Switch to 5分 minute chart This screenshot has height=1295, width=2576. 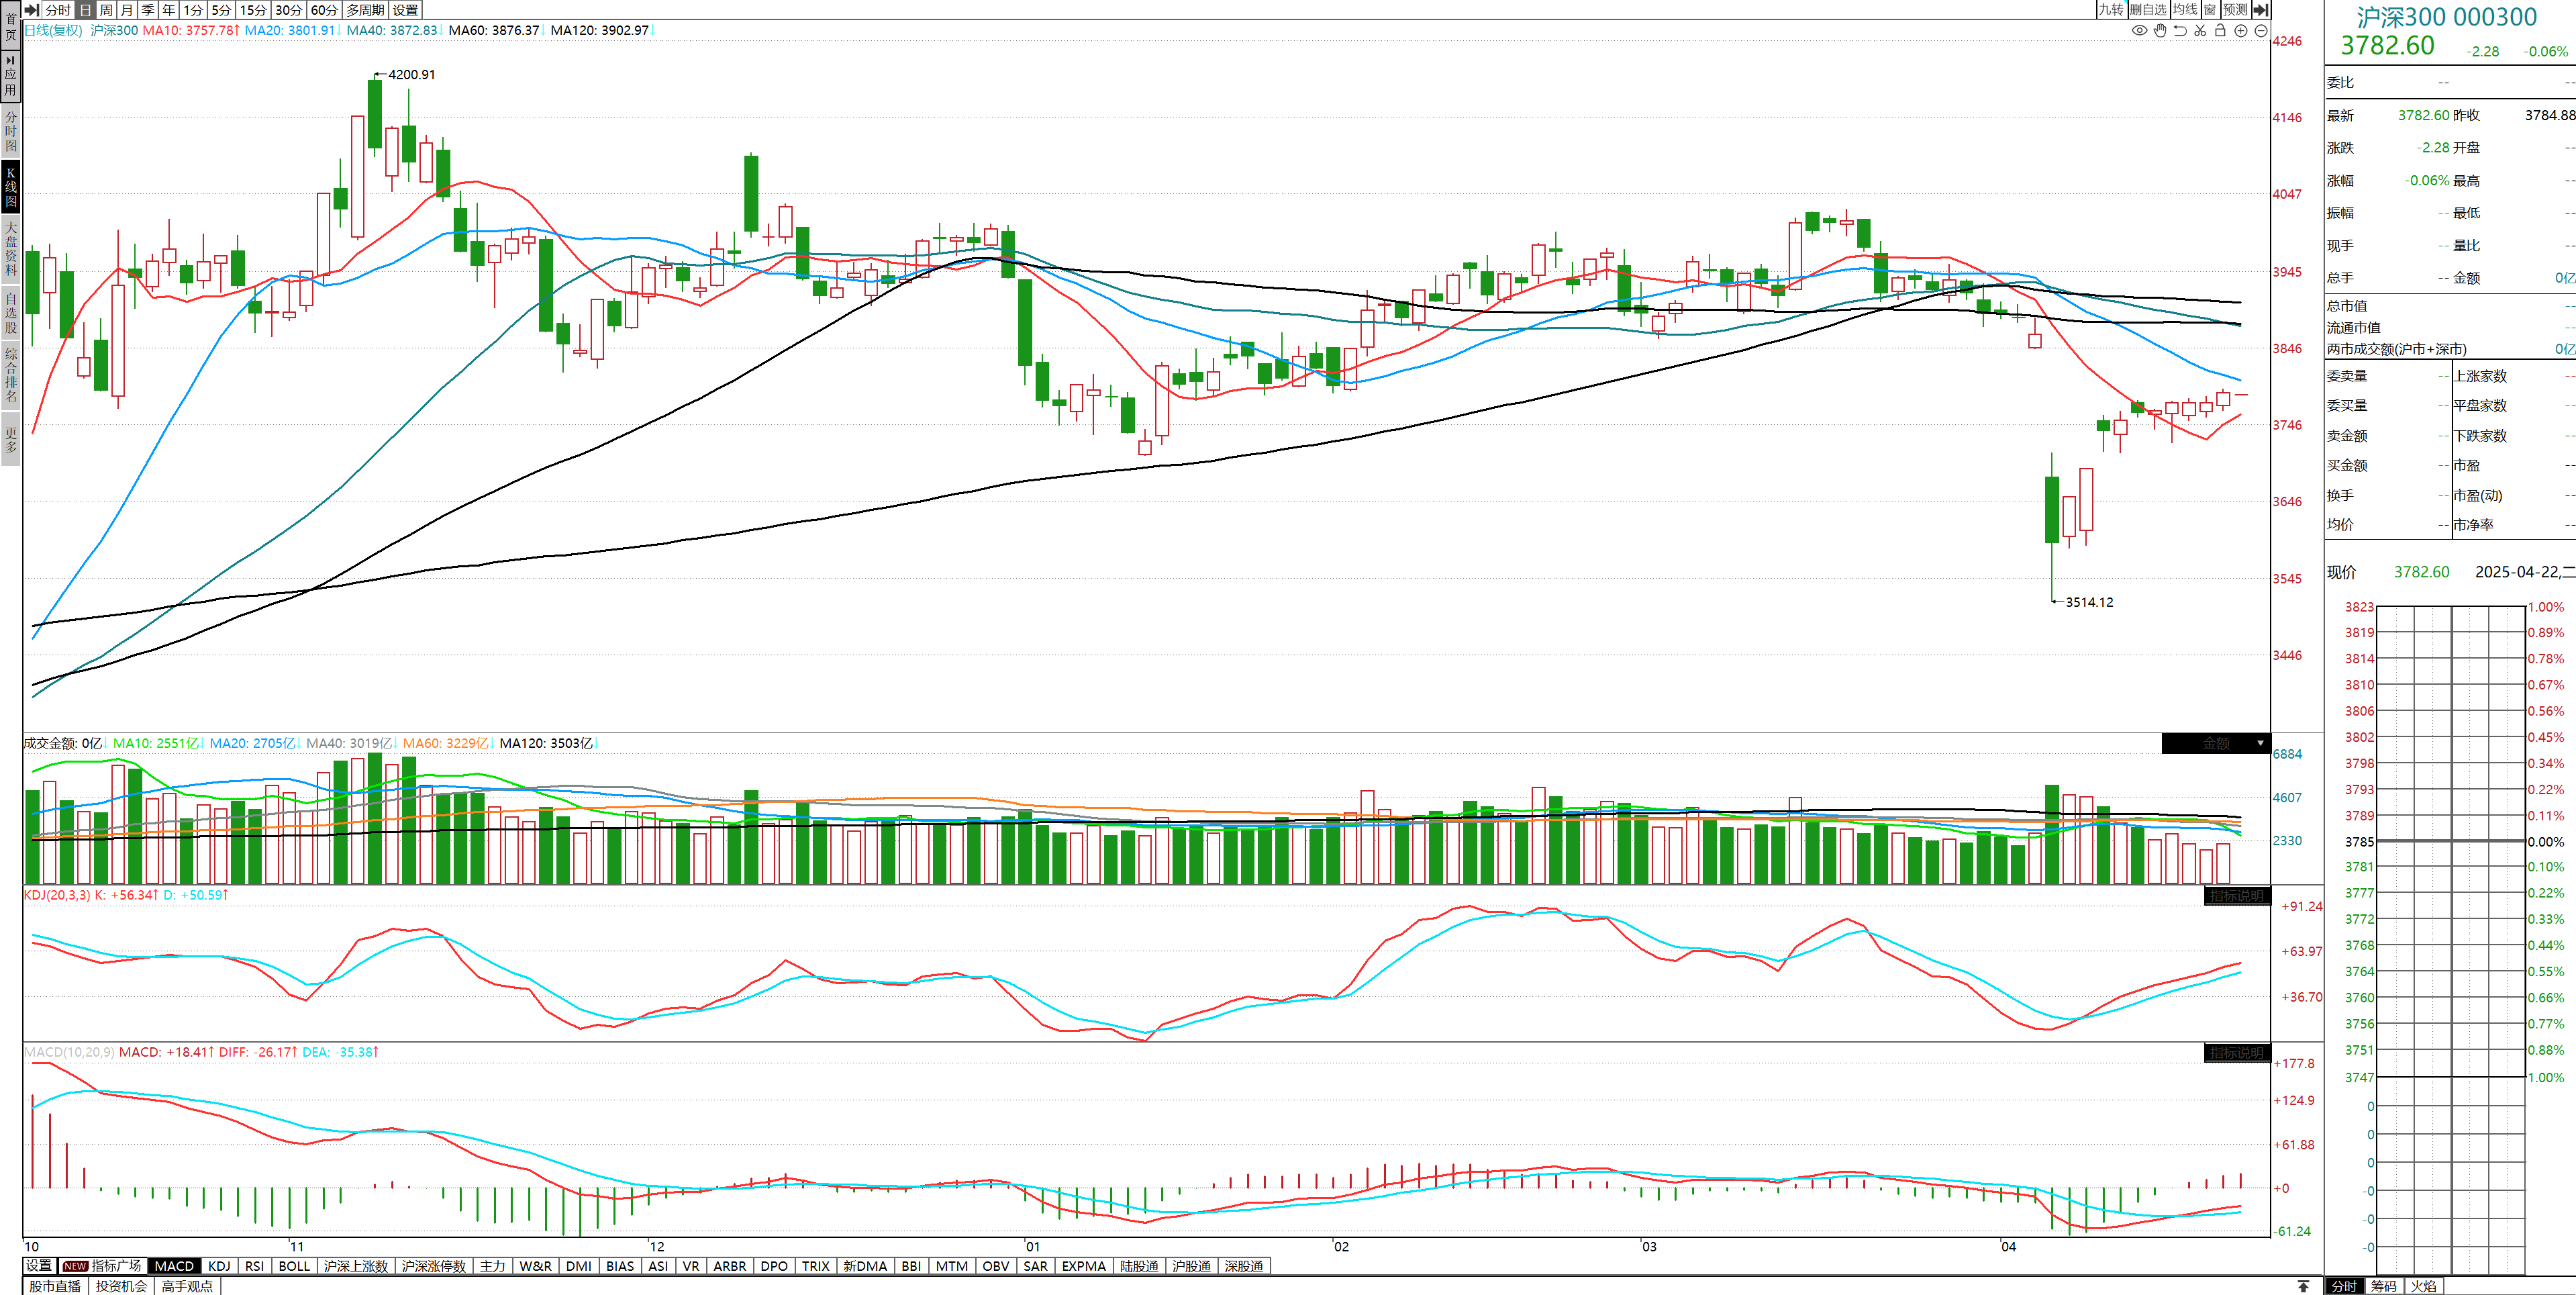point(221,10)
